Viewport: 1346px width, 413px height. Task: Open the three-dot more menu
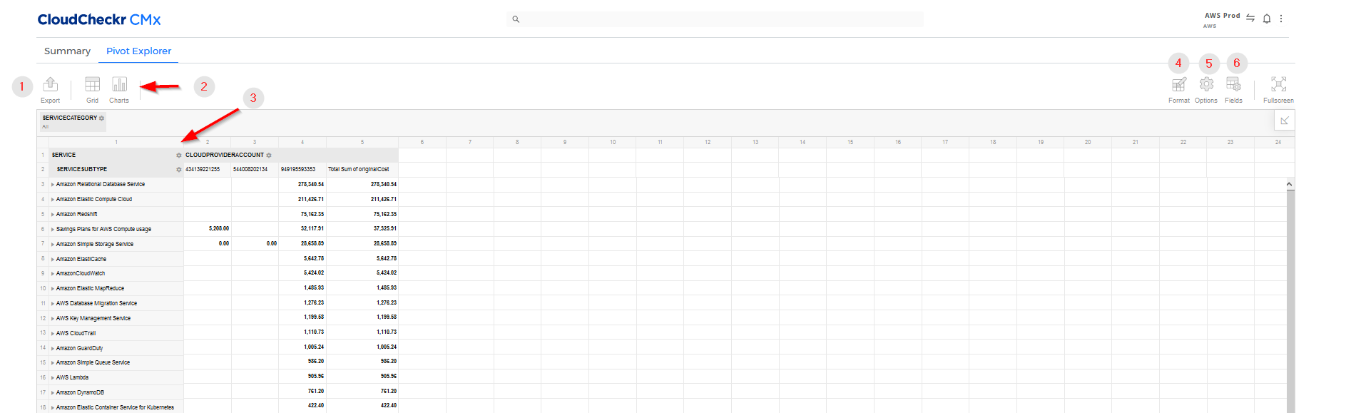(1281, 19)
